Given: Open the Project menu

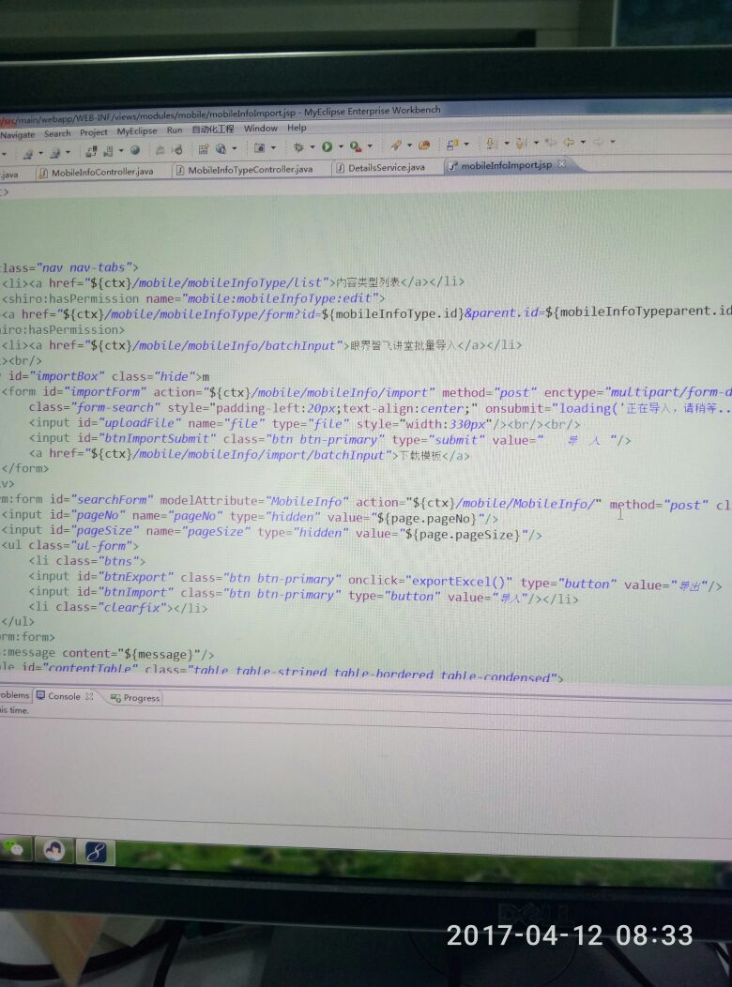Looking at the screenshot, I should (x=93, y=132).
